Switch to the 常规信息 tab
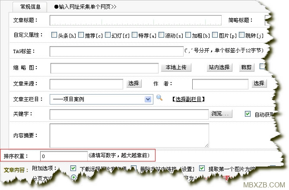The width and height of the screenshot is (289, 190). (x=30, y=7)
